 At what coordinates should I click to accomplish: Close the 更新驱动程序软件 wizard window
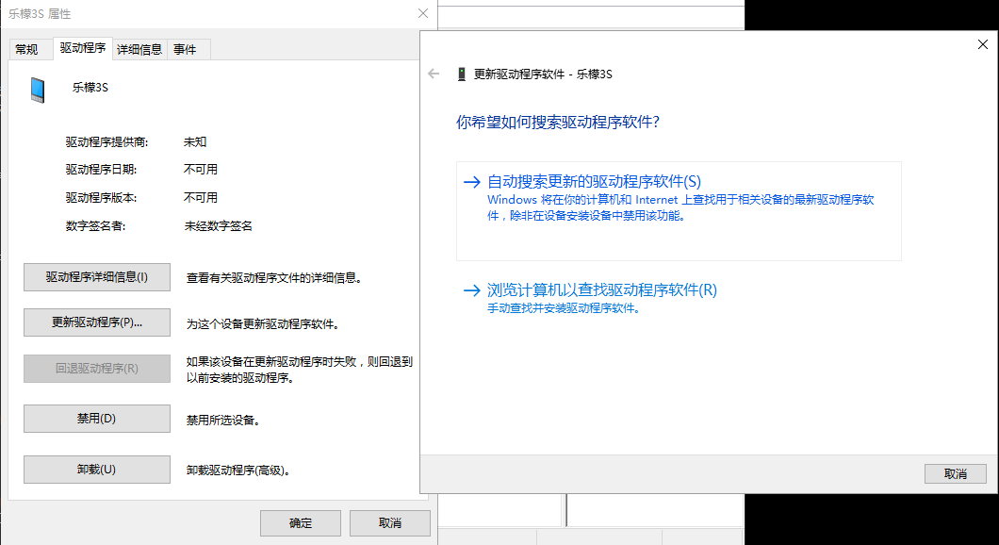click(x=982, y=44)
